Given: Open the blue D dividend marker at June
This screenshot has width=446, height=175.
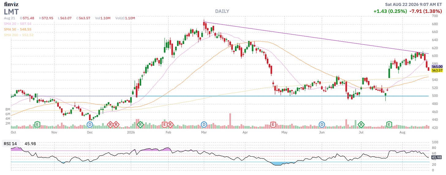Looking at the screenshot, I should pyautogui.click(x=322, y=125).
